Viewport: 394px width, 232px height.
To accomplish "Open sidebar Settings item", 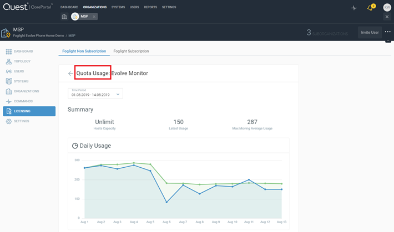I will click(x=22, y=121).
